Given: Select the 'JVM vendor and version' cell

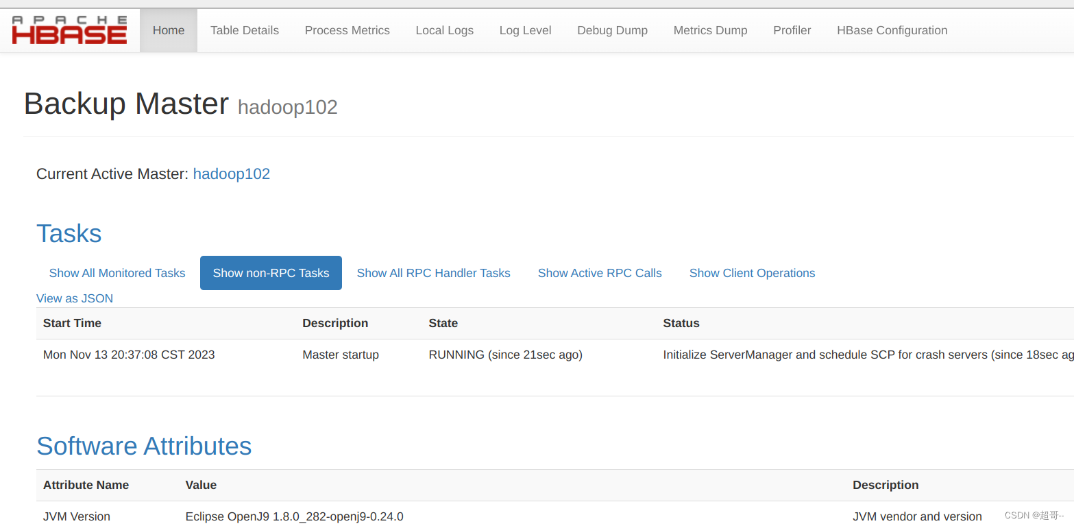Looking at the screenshot, I should [917, 516].
